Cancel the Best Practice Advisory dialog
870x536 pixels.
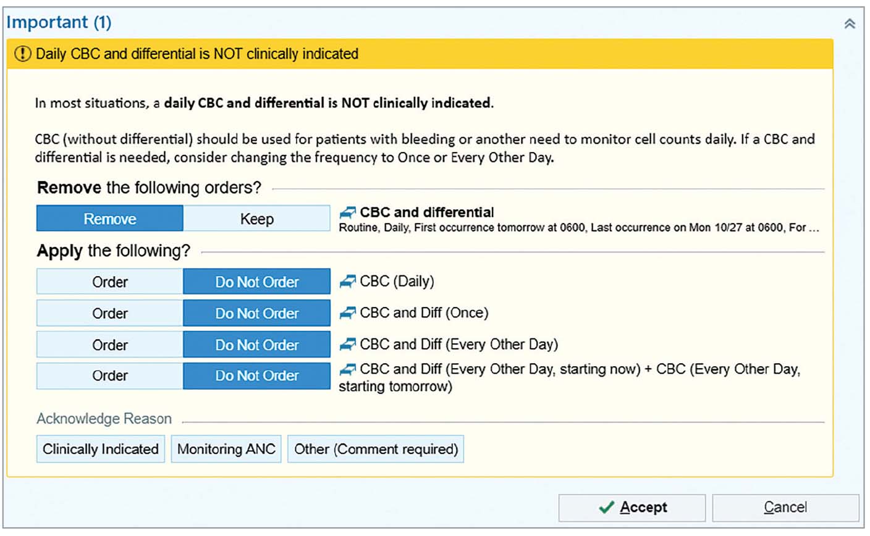[785, 507]
